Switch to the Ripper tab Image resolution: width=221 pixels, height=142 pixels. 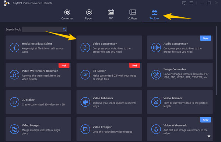click(89, 14)
